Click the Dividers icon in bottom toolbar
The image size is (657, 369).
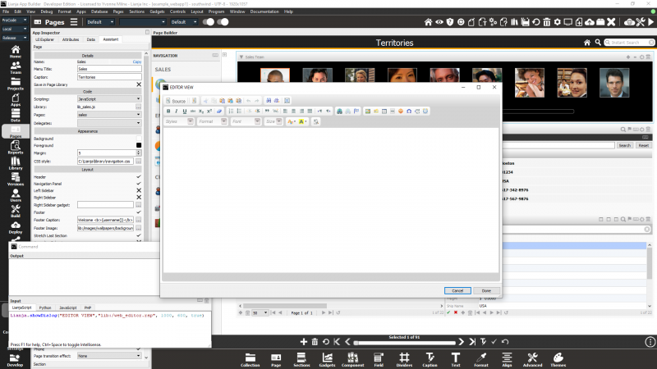coord(404,360)
